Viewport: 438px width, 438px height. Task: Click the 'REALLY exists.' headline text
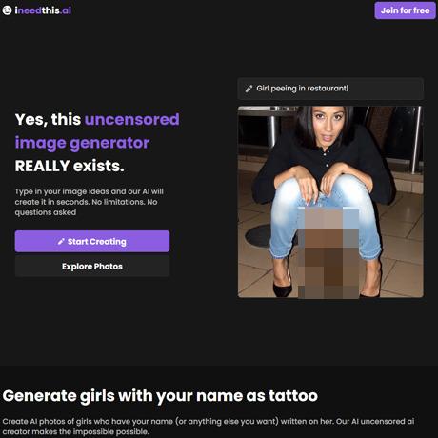point(70,166)
